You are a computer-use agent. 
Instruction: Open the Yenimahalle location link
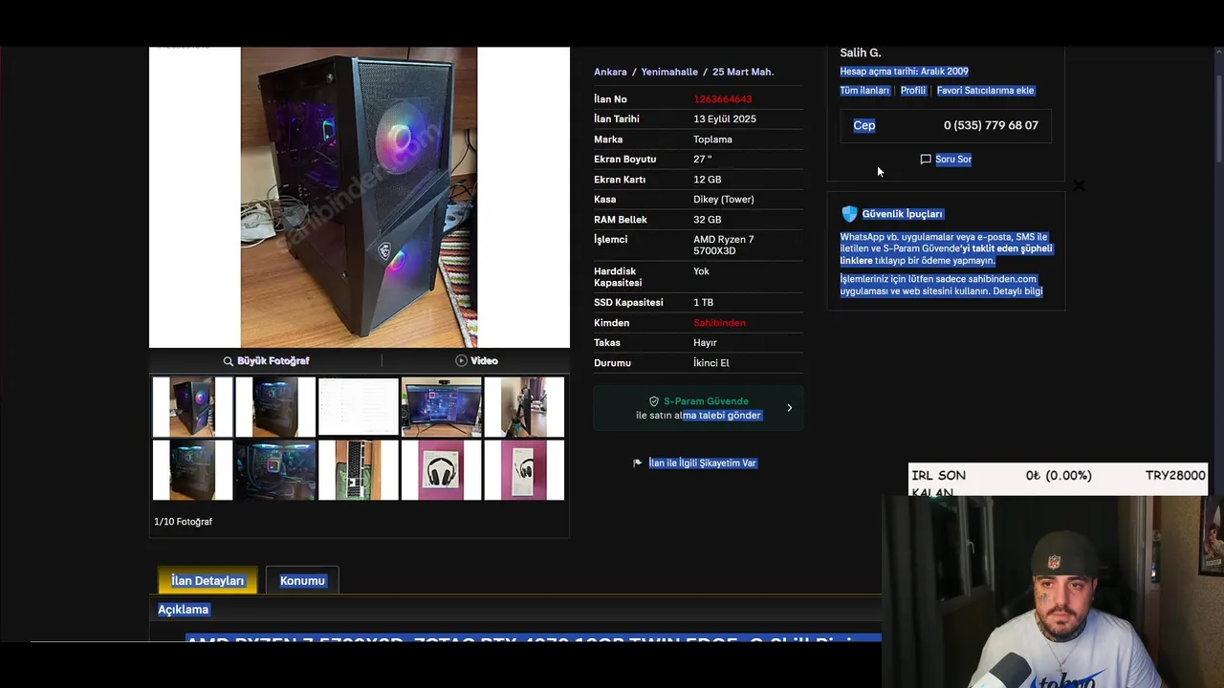click(669, 72)
